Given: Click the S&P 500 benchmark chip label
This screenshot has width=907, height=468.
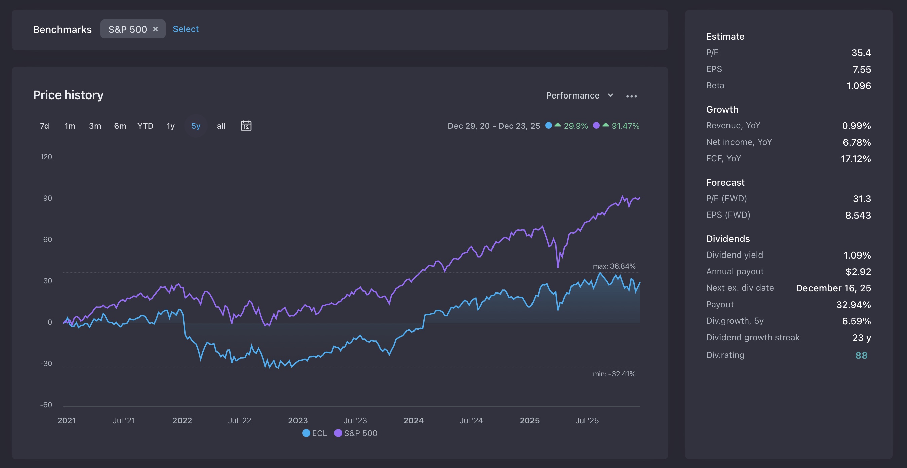Looking at the screenshot, I should pyautogui.click(x=127, y=29).
